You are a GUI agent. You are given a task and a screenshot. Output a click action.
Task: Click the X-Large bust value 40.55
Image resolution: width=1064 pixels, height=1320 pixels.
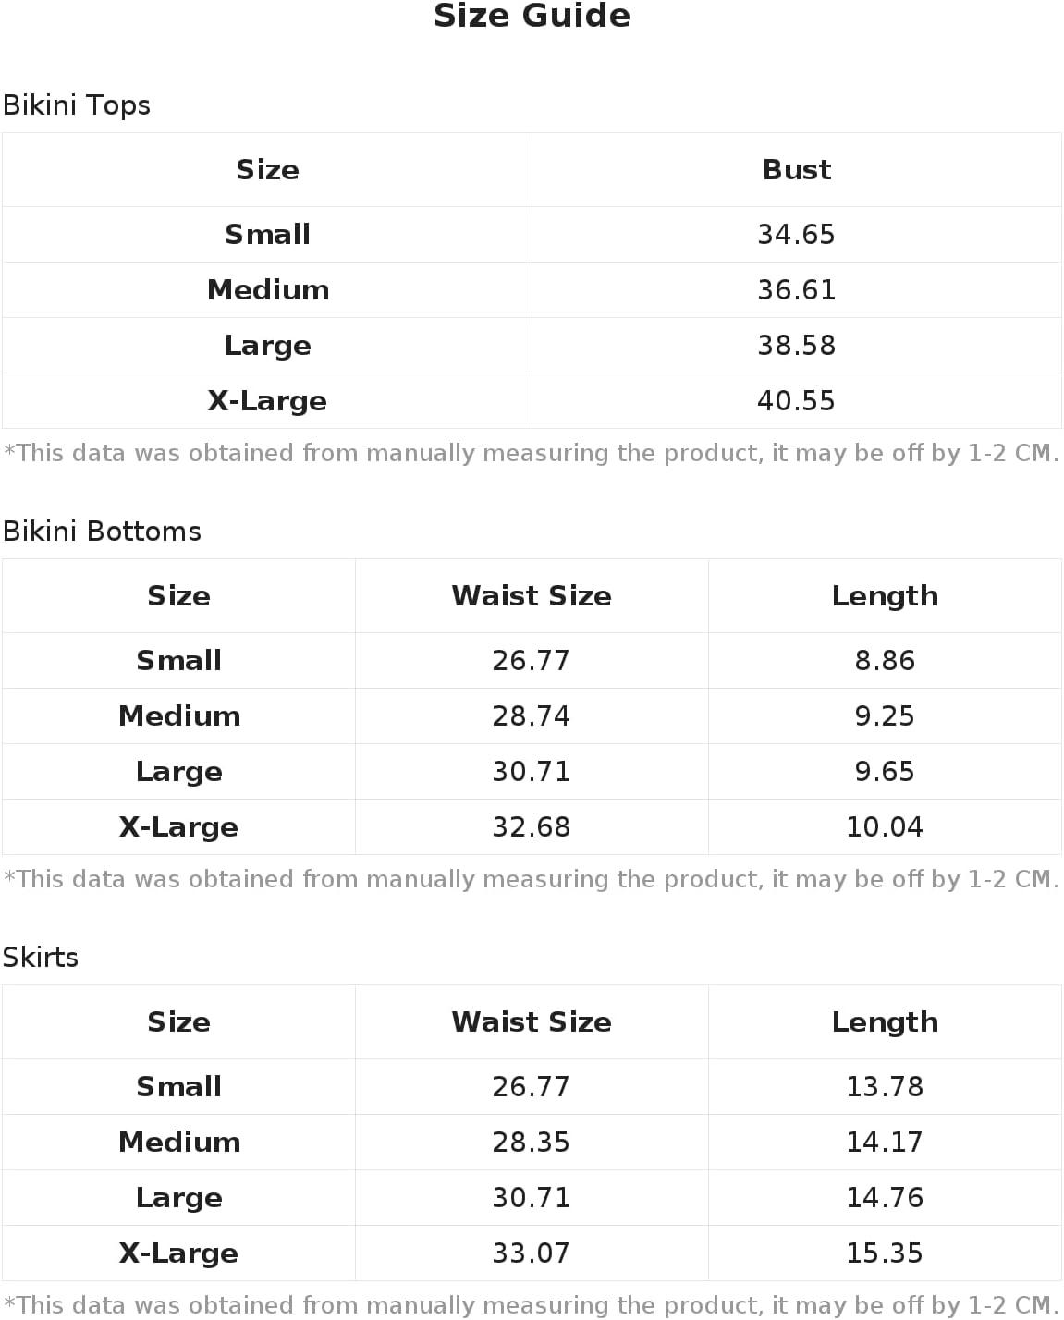(796, 401)
